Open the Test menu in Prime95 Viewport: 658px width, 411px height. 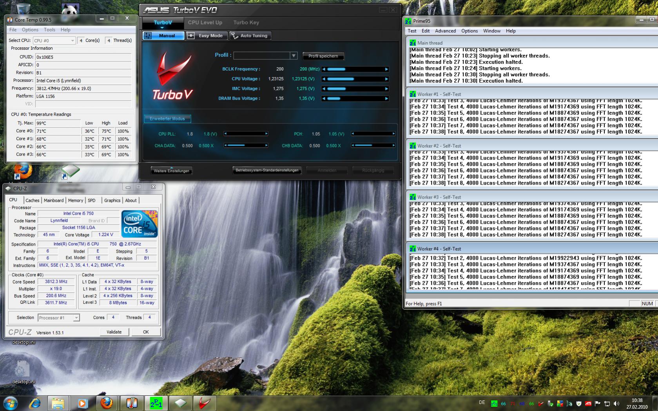coord(412,31)
